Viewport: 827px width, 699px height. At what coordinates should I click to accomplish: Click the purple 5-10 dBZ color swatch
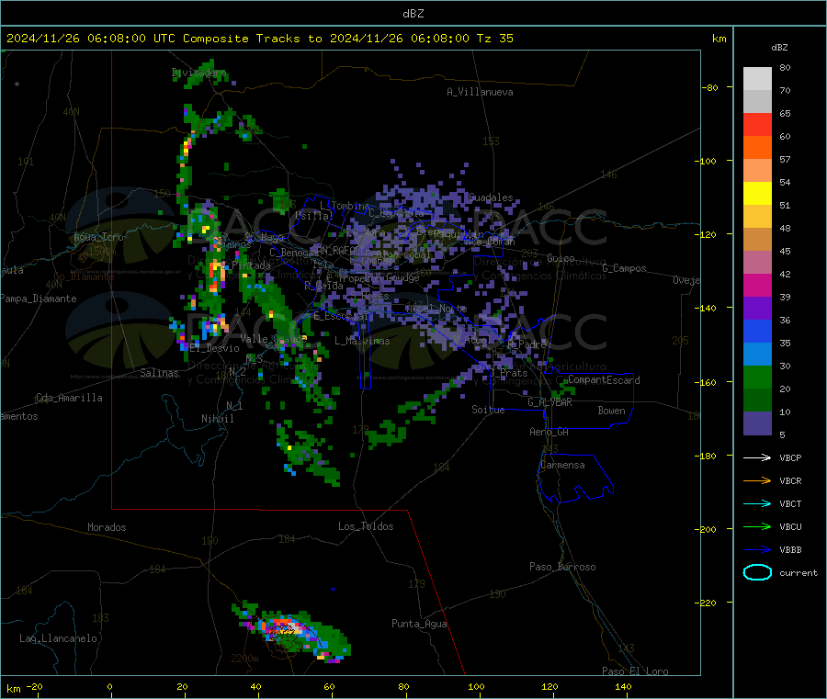point(757,423)
